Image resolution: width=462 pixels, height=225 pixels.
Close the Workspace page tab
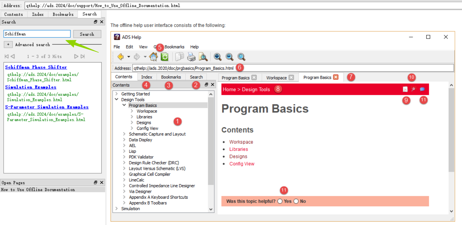coord(291,77)
